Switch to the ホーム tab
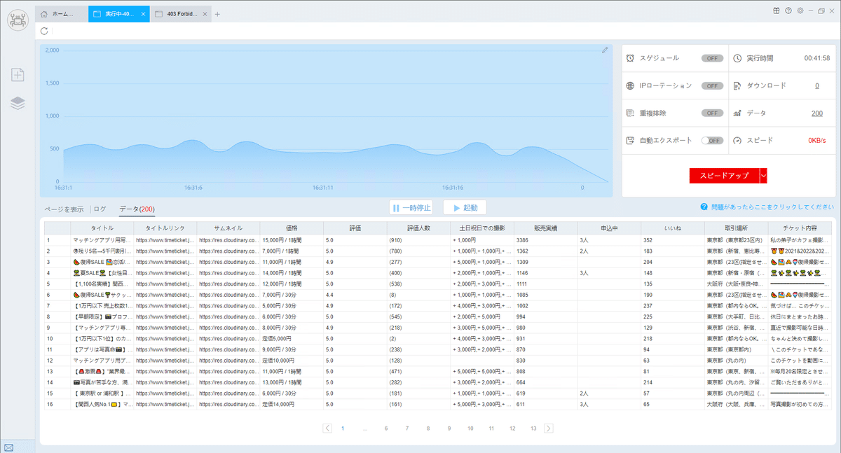This screenshot has height=453, width=841. [x=61, y=14]
